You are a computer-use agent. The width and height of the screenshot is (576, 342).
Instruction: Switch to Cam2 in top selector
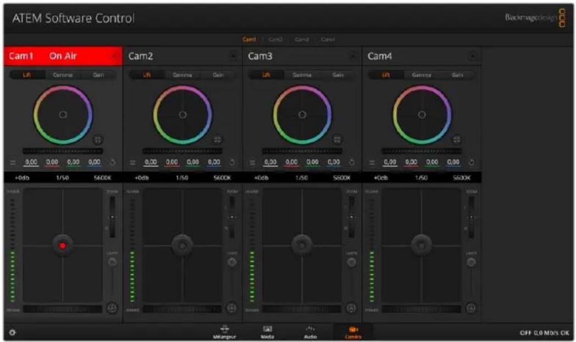coord(275,40)
